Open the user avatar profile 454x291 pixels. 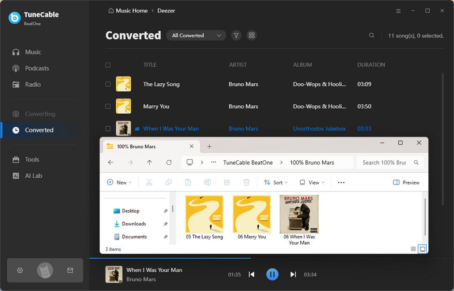(x=45, y=271)
